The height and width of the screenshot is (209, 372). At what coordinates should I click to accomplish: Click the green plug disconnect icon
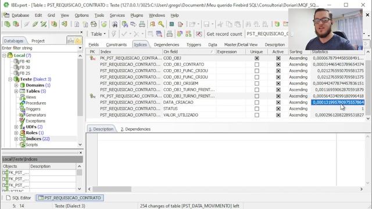click(35, 24)
